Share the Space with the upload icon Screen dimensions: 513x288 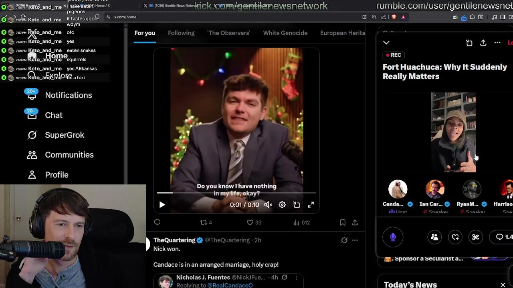coord(483,43)
